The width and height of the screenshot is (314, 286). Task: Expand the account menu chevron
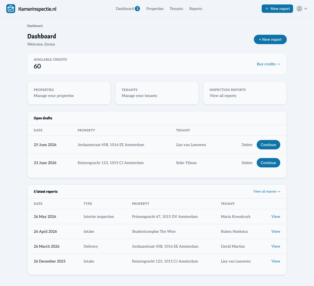(306, 9)
